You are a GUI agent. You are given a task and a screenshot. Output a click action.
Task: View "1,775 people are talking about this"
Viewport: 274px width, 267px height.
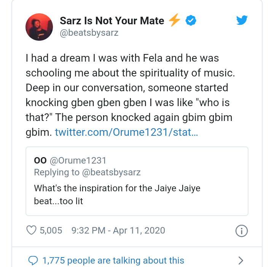(x=113, y=261)
